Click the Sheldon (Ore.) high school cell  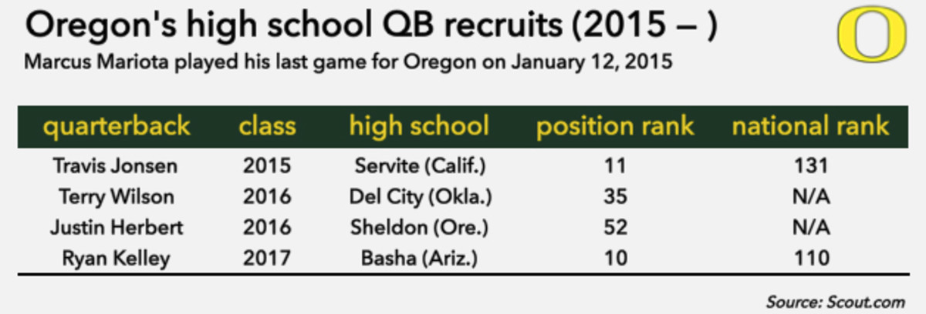tap(419, 228)
